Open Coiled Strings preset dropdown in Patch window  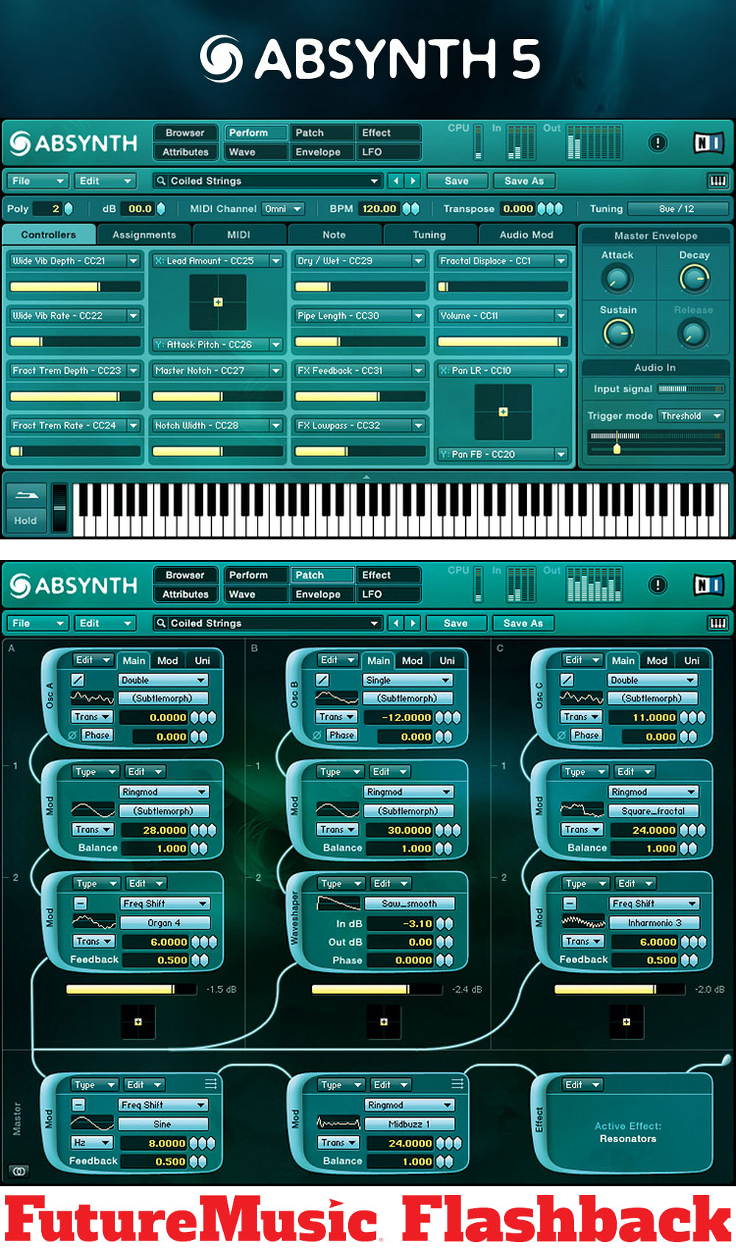pos(374,623)
